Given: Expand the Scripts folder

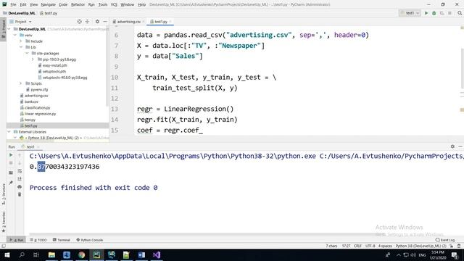Looking at the screenshot, I should click(x=21, y=83).
